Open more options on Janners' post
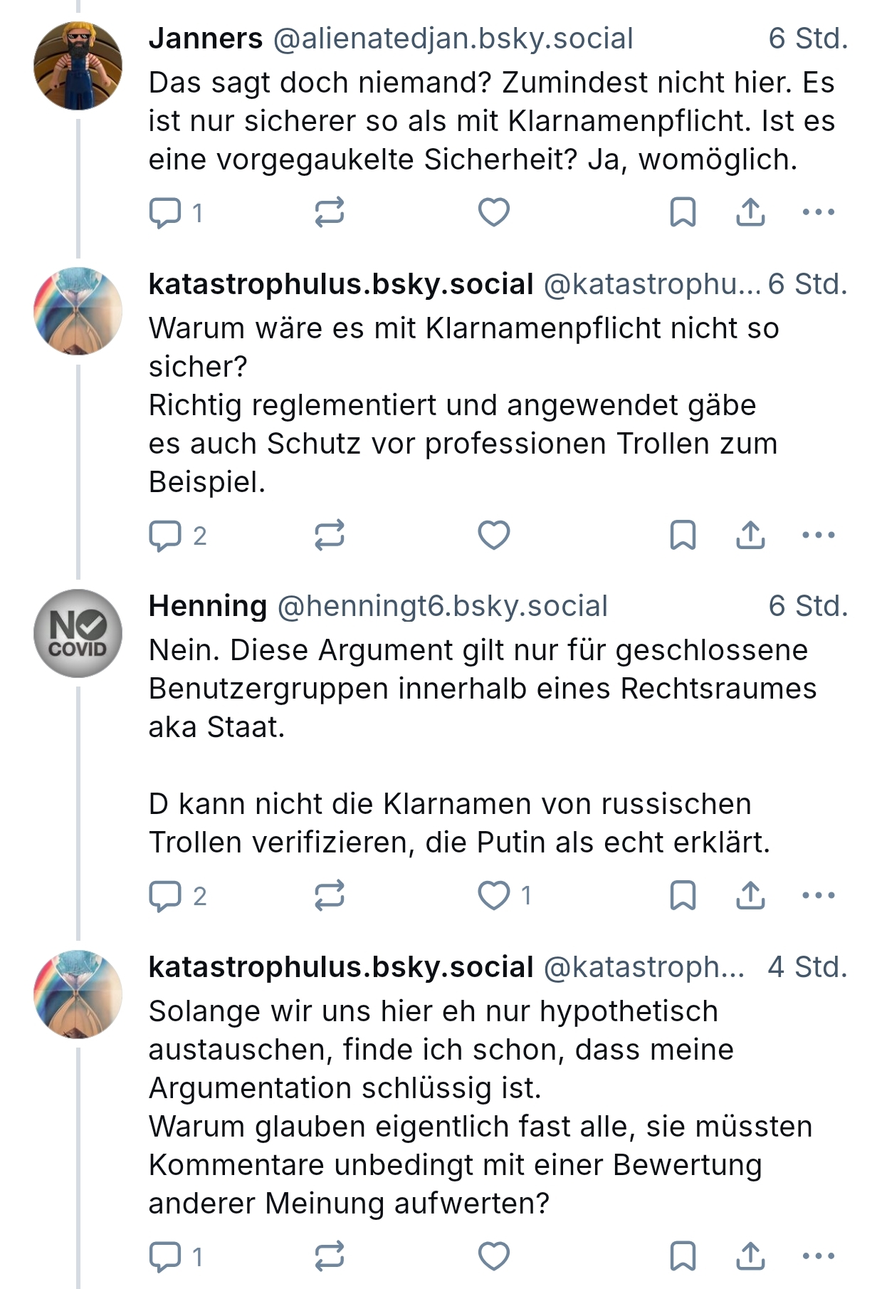 pyautogui.click(x=818, y=212)
